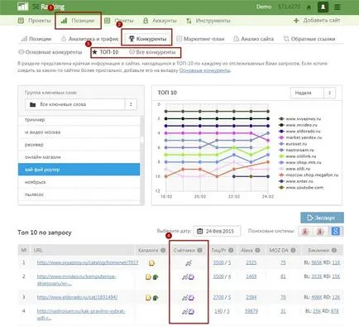Select keyword м видео москва
The width and height of the screenshot is (359, 326).
pos(79,132)
